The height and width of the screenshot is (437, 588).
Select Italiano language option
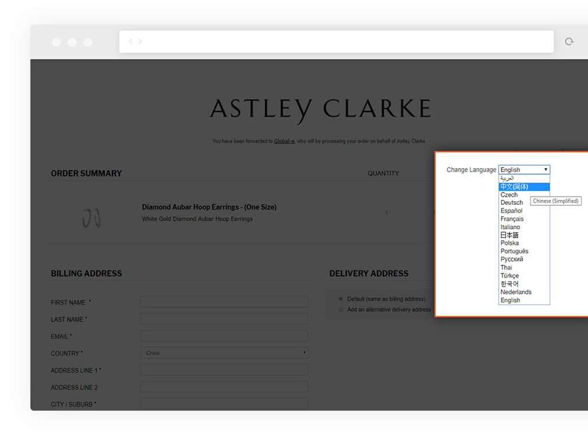point(524,227)
